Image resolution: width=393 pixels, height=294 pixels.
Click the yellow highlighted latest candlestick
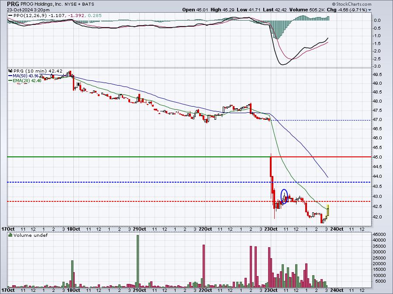[x=328, y=210]
